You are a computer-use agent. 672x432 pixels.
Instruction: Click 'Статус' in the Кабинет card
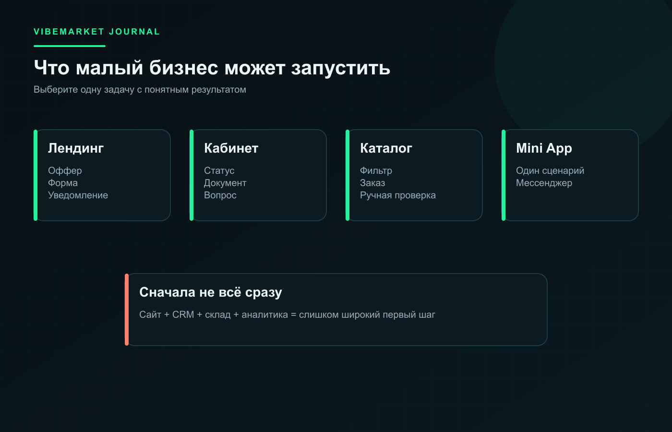click(219, 170)
